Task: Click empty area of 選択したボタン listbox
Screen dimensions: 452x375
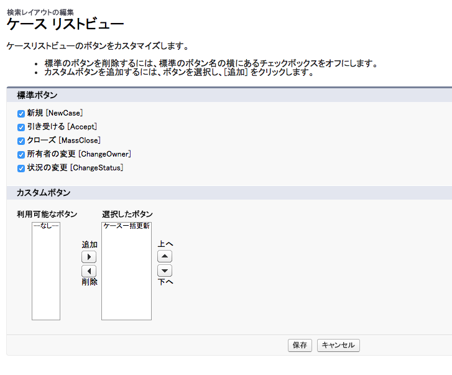Action: coord(126,274)
